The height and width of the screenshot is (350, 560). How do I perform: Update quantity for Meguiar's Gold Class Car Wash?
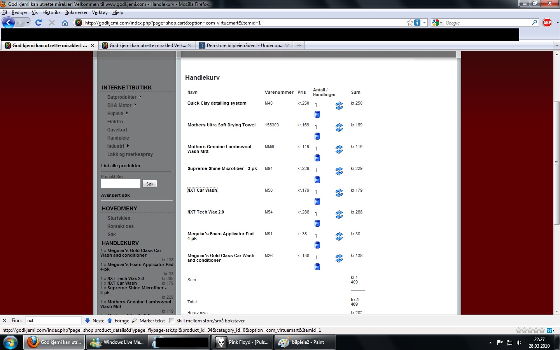point(339,258)
